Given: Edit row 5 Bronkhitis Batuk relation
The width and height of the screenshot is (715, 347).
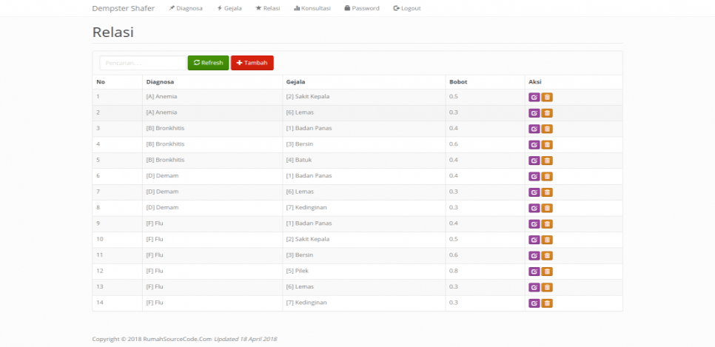Looking at the screenshot, I should coord(534,161).
